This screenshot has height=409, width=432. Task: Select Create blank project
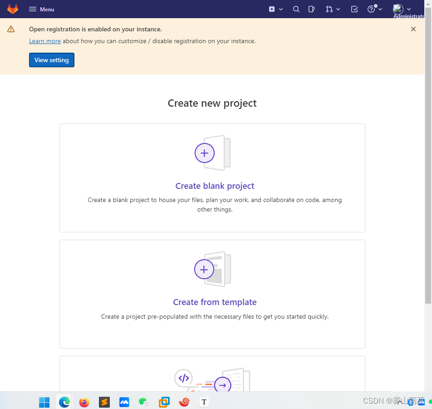(x=214, y=186)
